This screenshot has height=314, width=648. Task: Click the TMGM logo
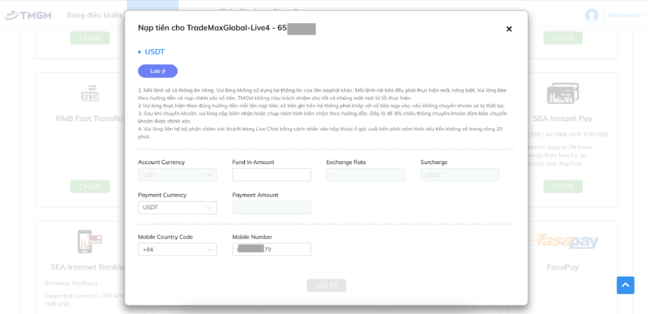click(30, 15)
